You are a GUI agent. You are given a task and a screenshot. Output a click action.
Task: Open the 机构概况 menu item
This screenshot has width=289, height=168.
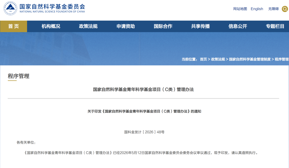point(51,26)
